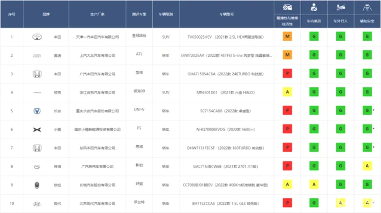Click the DHW7151FECSF vehicle model cell
Image resolution: width=381 pixels, height=213 pixels.
pyautogui.click(x=226, y=148)
